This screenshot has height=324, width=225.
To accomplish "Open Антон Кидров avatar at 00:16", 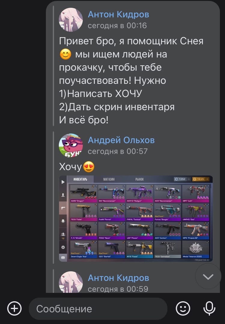I will click(x=71, y=19).
